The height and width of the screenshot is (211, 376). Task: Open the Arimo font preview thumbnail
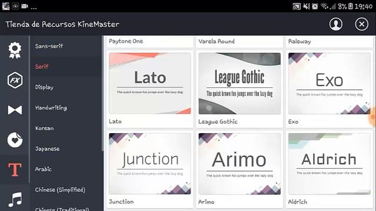(240, 164)
